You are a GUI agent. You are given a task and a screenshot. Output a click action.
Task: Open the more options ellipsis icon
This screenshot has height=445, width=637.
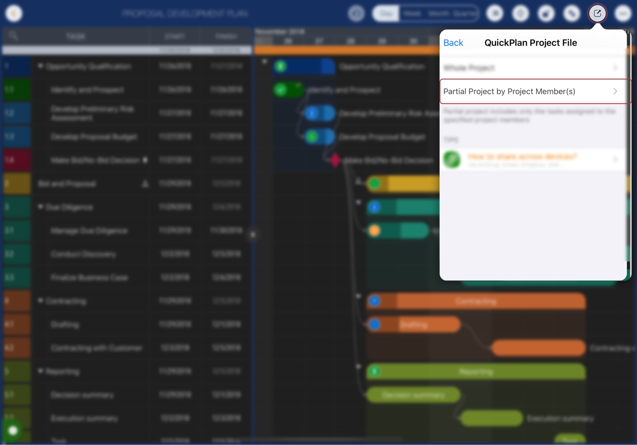(x=623, y=13)
